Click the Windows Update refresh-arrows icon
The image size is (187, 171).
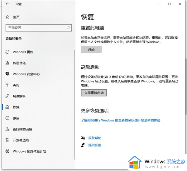(x=7, y=52)
